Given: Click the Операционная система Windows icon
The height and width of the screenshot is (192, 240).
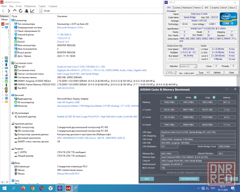Looking at the screenshot, I should 16,28.
